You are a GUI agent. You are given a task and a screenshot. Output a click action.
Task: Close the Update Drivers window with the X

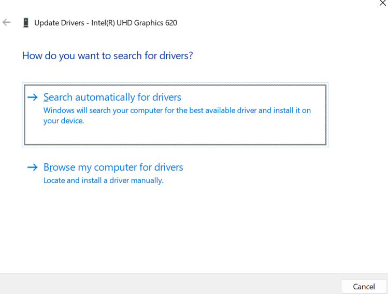382,4
